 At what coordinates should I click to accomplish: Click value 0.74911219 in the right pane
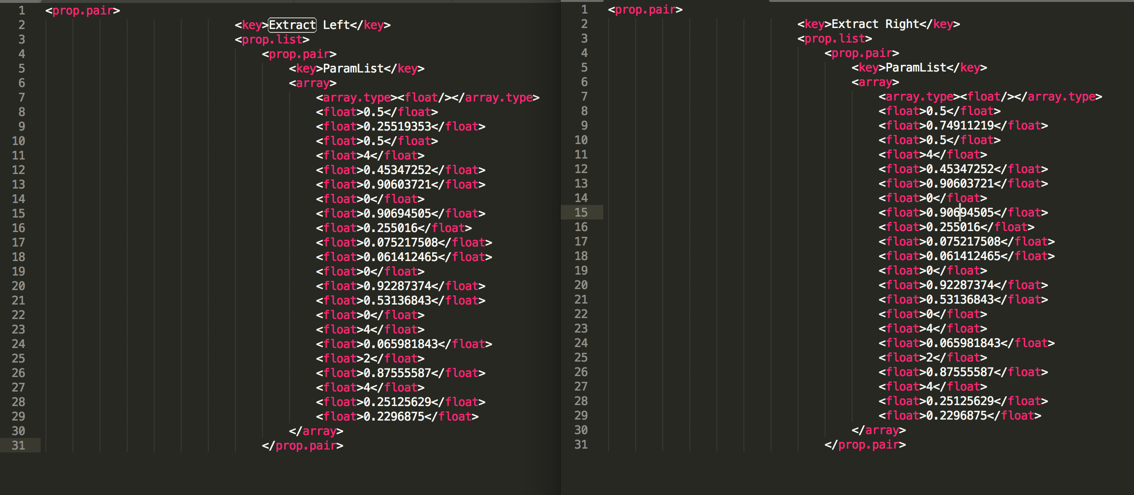(960, 125)
